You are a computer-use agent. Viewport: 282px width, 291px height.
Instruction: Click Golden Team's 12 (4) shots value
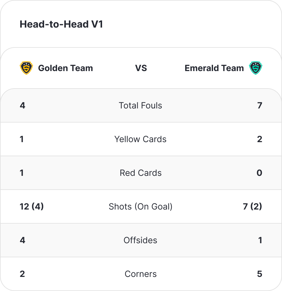tap(32, 206)
